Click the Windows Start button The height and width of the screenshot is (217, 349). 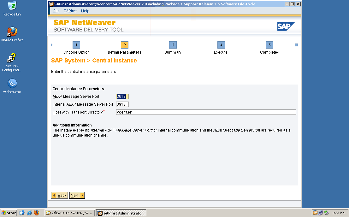pos(9,213)
